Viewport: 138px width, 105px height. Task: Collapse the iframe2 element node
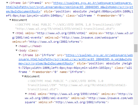(x=7, y=3)
